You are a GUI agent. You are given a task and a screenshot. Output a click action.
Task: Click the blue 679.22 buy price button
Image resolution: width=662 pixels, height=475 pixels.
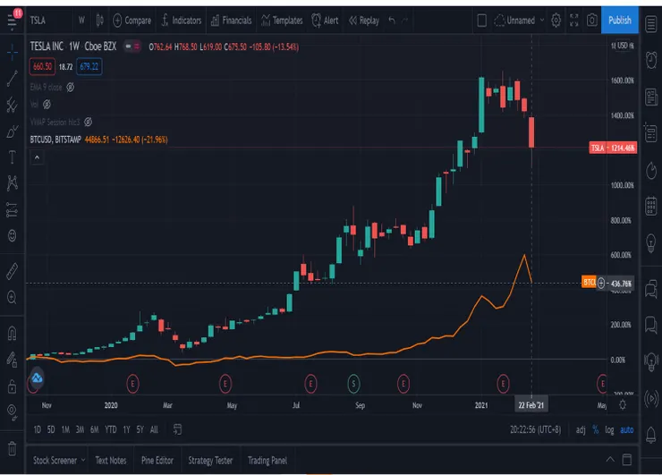(x=89, y=67)
